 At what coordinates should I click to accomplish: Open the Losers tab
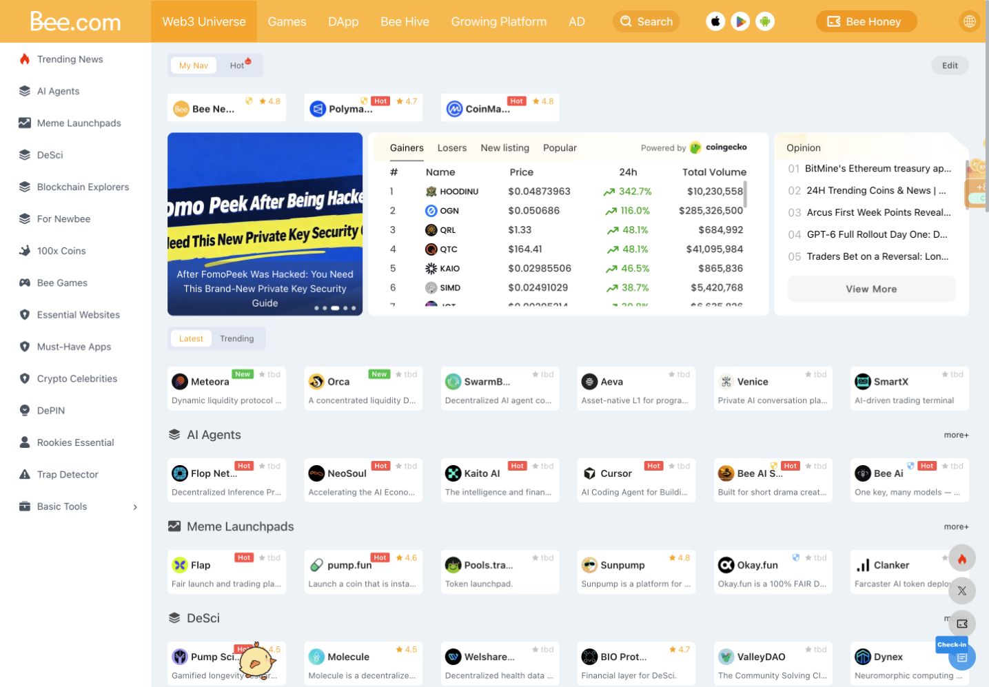point(452,147)
